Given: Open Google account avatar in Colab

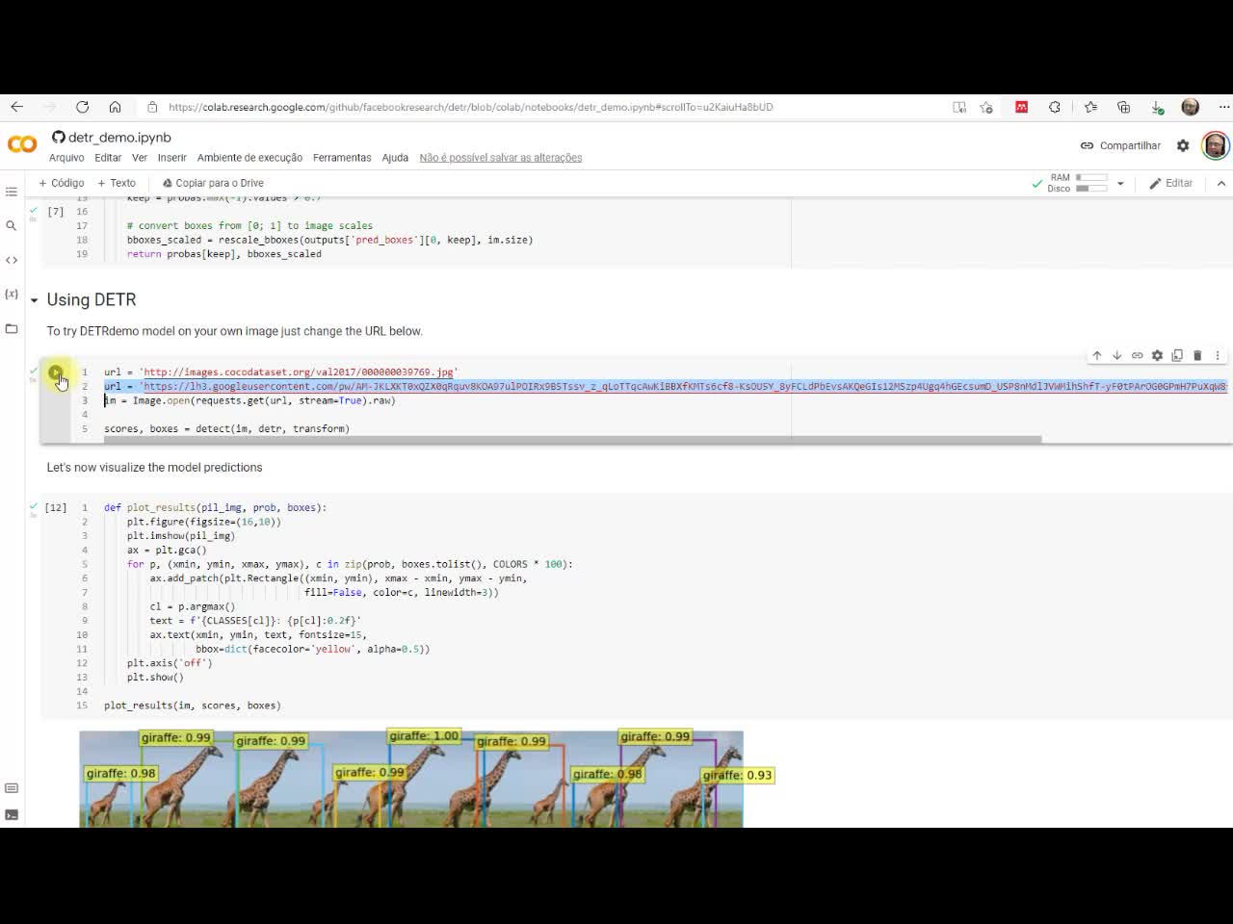Looking at the screenshot, I should 1215,145.
